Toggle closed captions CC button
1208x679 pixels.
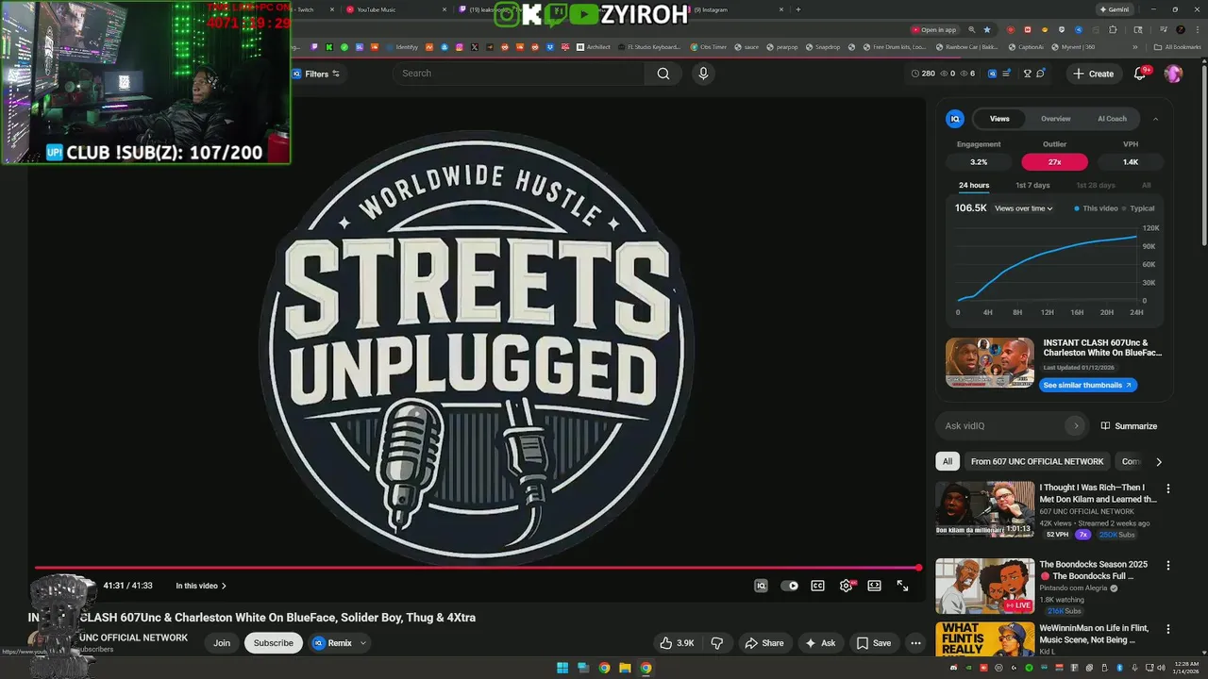818,586
